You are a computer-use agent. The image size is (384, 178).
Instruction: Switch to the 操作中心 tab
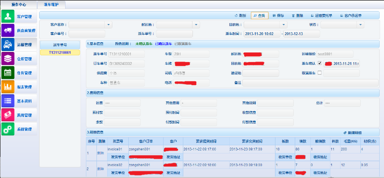tap(19, 4)
